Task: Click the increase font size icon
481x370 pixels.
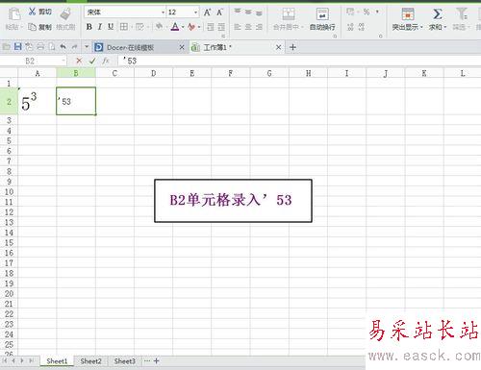Action: 208,12
